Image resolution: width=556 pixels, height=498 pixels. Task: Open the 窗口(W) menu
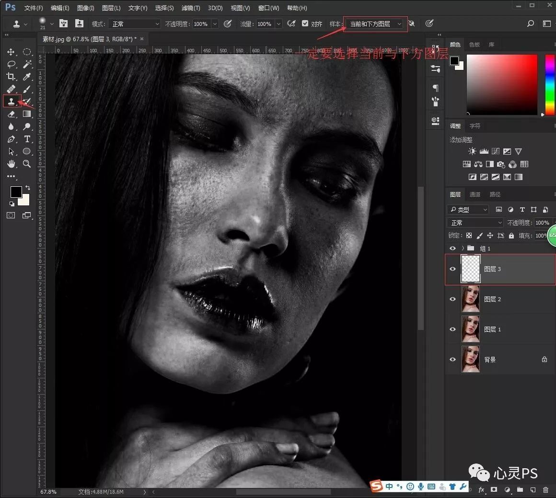pos(268,8)
